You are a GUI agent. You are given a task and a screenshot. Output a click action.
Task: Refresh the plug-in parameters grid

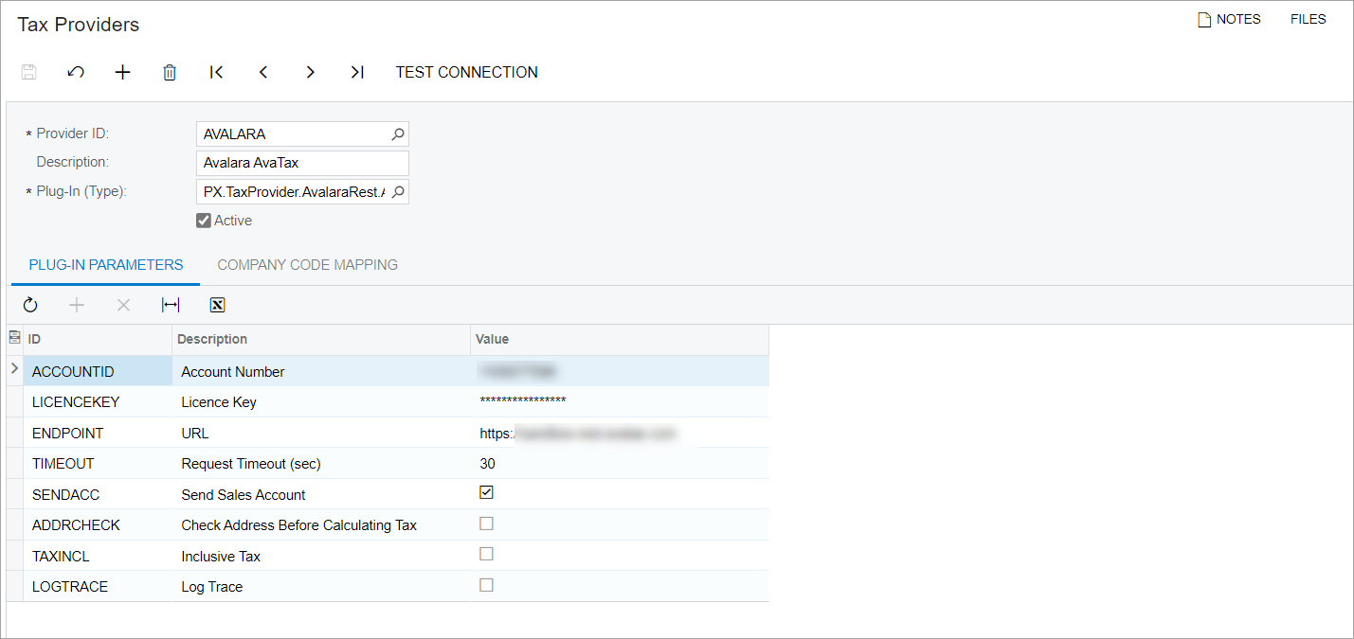[x=30, y=305]
